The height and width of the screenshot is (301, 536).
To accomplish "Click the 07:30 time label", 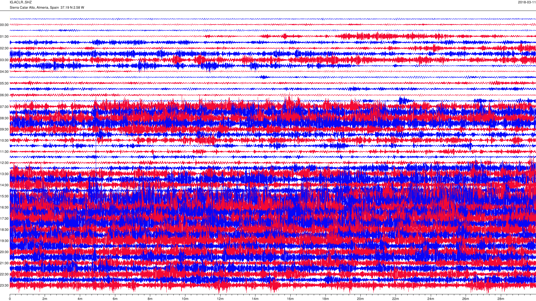I will (x=4, y=107).
